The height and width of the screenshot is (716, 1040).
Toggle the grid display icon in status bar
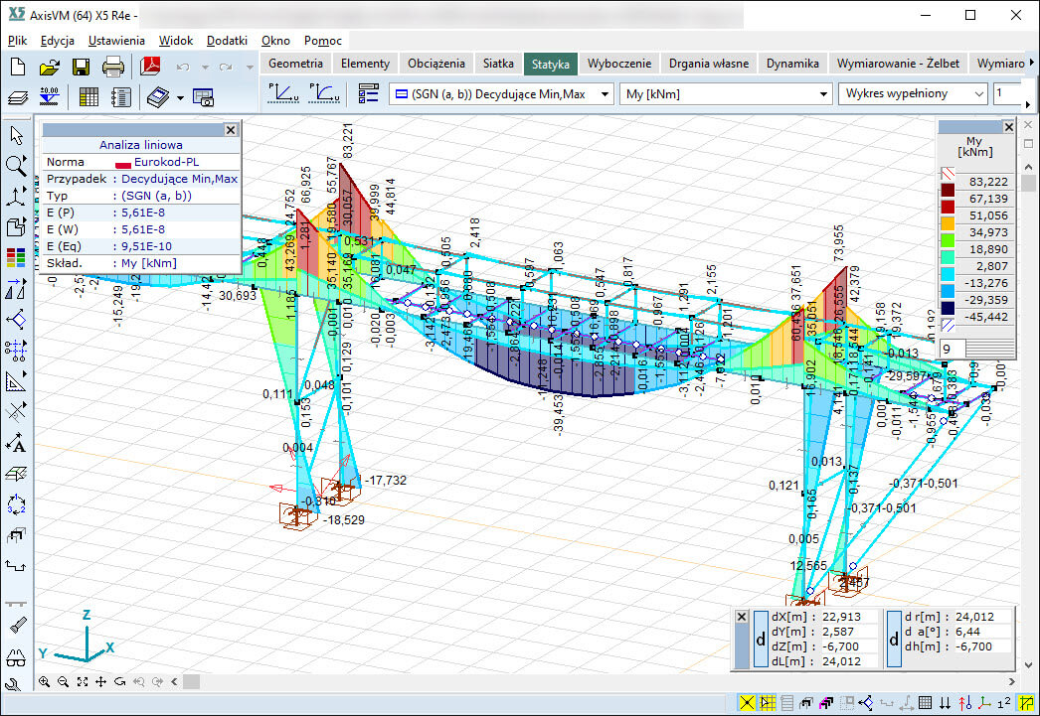click(x=925, y=703)
